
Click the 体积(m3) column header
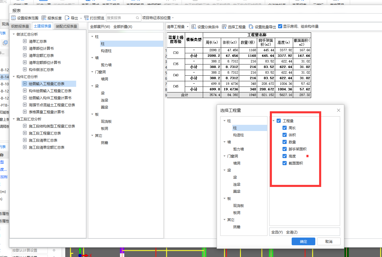230,42
